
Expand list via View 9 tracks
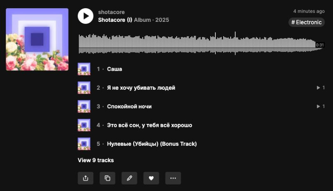[96, 160]
